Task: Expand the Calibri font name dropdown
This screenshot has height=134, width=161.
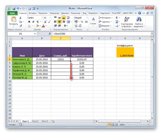Action: tap(42, 18)
